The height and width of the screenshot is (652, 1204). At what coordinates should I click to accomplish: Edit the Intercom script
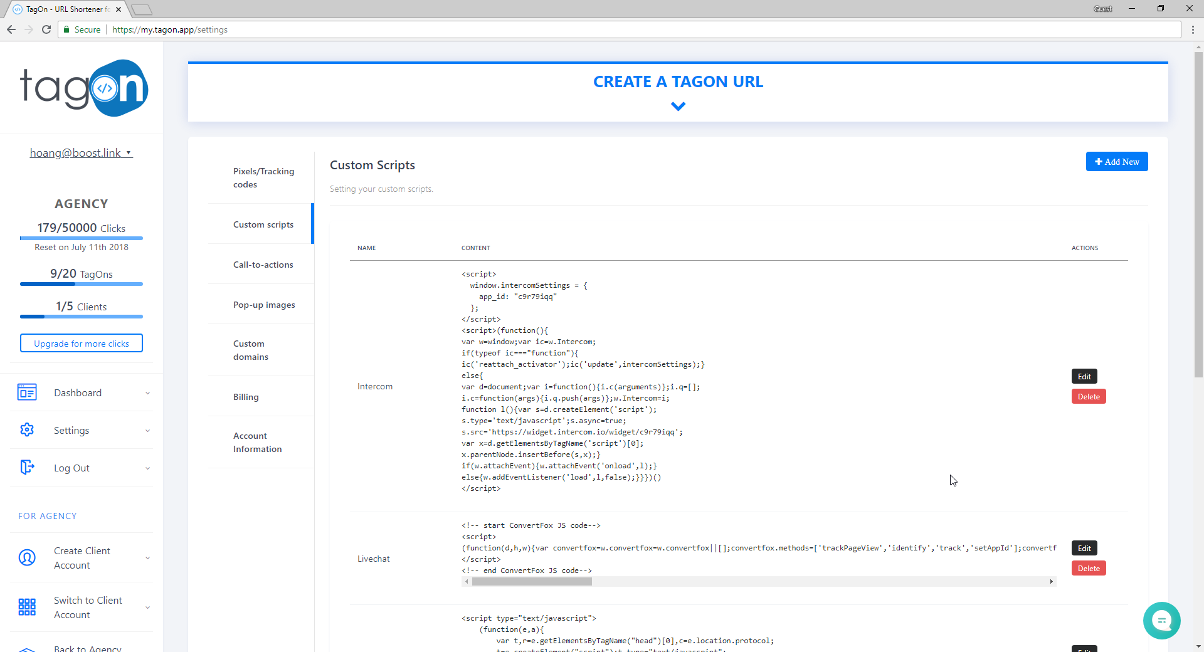(1084, 376)
